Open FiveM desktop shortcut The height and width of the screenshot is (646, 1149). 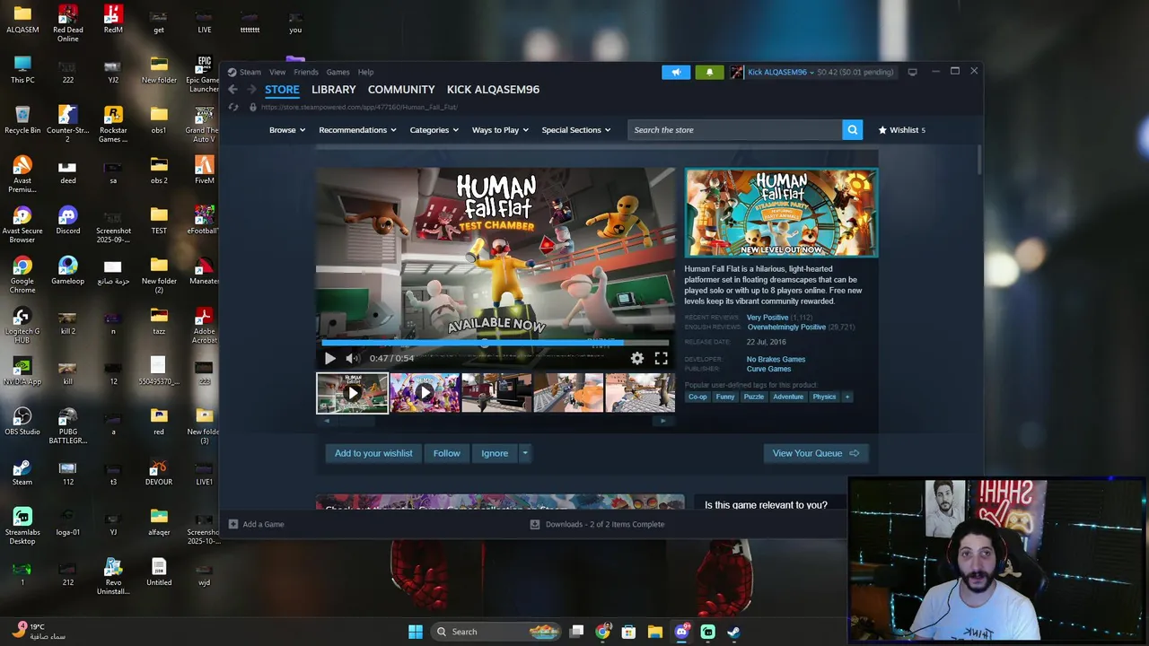pos(204,170)
